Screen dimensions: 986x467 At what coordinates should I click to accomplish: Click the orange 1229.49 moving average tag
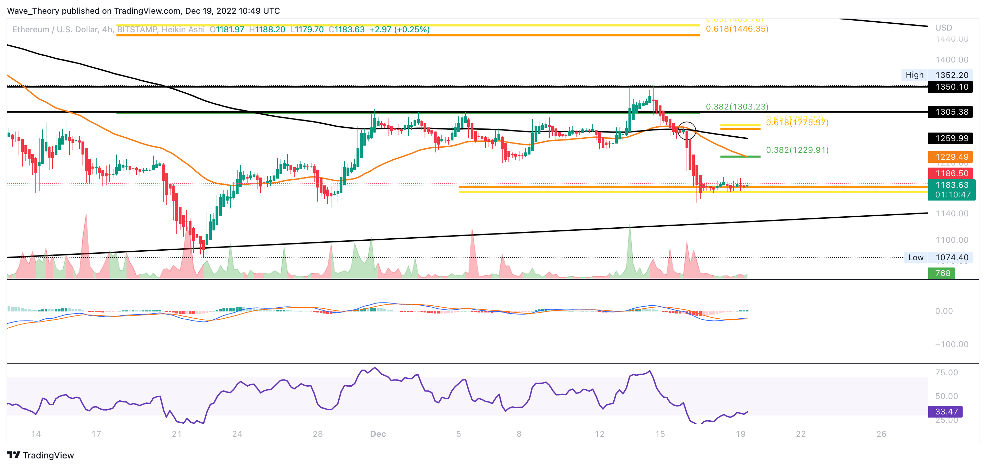pos(950,157)
